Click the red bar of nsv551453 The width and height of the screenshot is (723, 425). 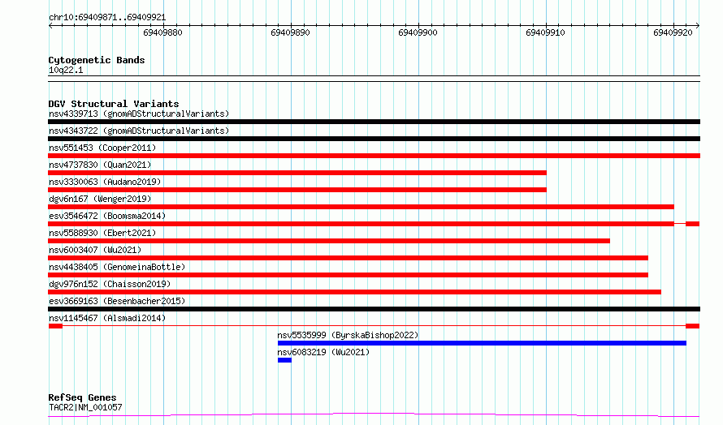374,156
